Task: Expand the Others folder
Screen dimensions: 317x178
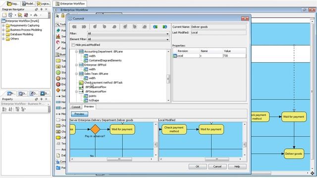Action: pos(3,39)
